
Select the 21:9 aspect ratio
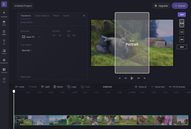click(182, 47)
